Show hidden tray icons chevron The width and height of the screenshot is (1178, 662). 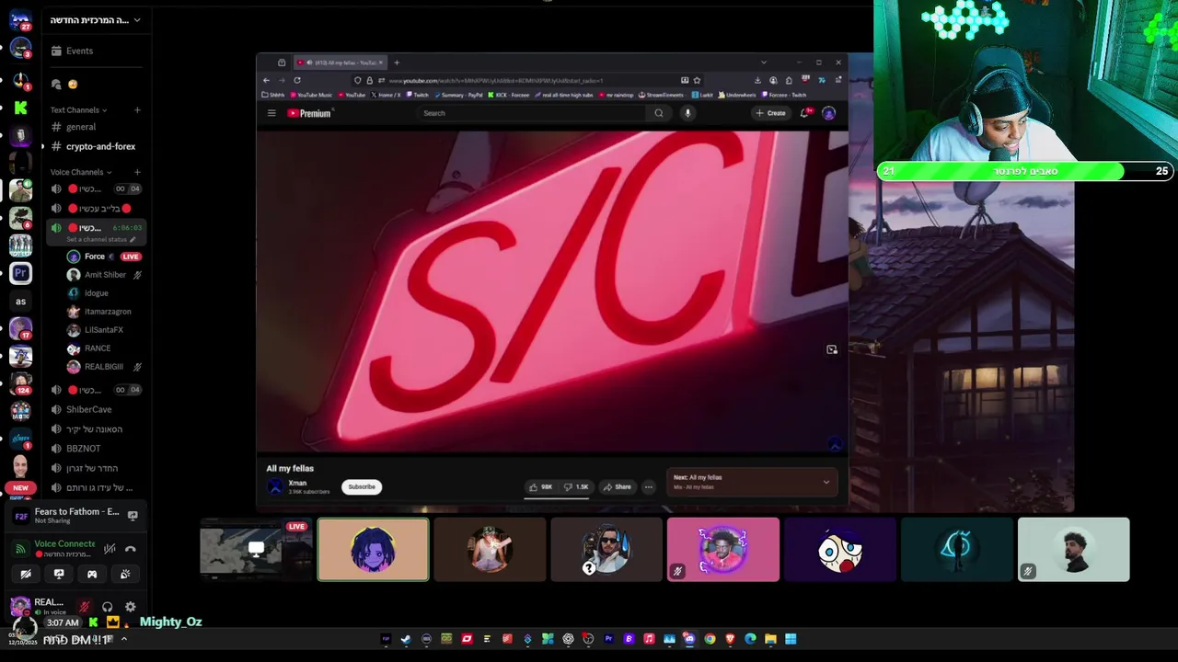point(123,639)
